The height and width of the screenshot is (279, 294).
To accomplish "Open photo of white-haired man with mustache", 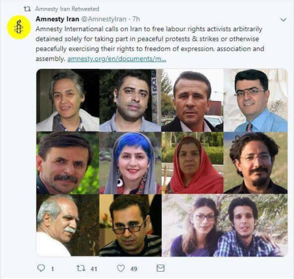I will 68,225.
